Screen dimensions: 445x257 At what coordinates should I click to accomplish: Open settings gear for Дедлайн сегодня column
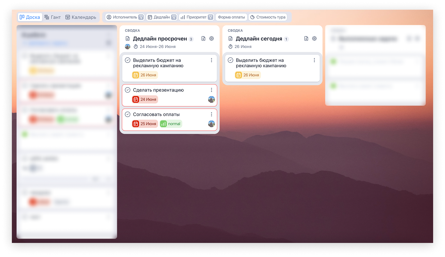click(x=314, y=38)
